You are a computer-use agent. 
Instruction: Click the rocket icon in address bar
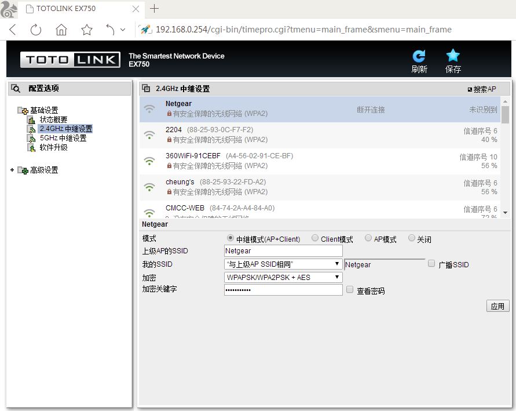point(146,30)
